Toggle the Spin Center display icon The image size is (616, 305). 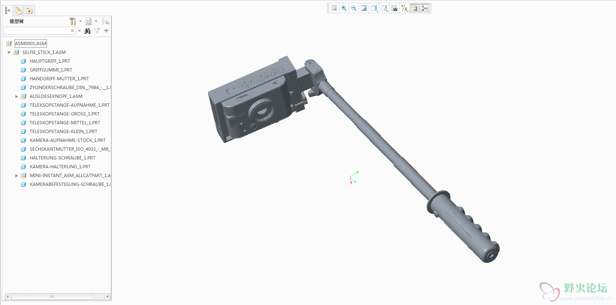(x=424, y=8)
